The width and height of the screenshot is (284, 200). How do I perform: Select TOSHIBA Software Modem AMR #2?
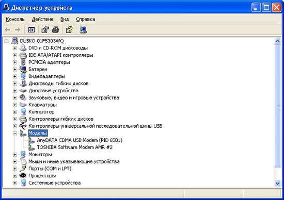tap(75, 147)
